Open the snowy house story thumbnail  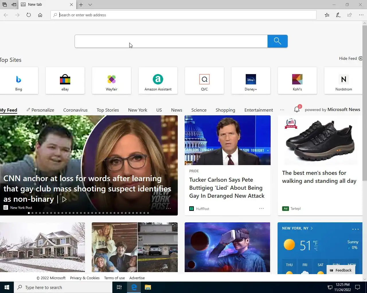click(x=42, y=247)
